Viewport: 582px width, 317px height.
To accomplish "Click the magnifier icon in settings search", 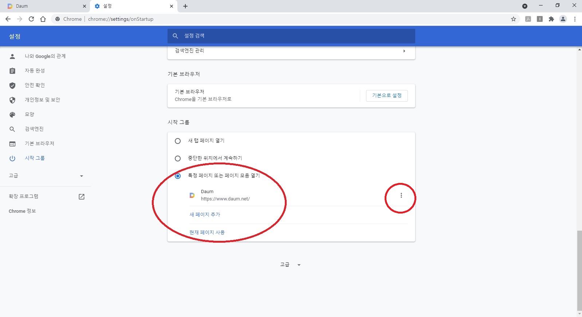I will click(175, 36).
